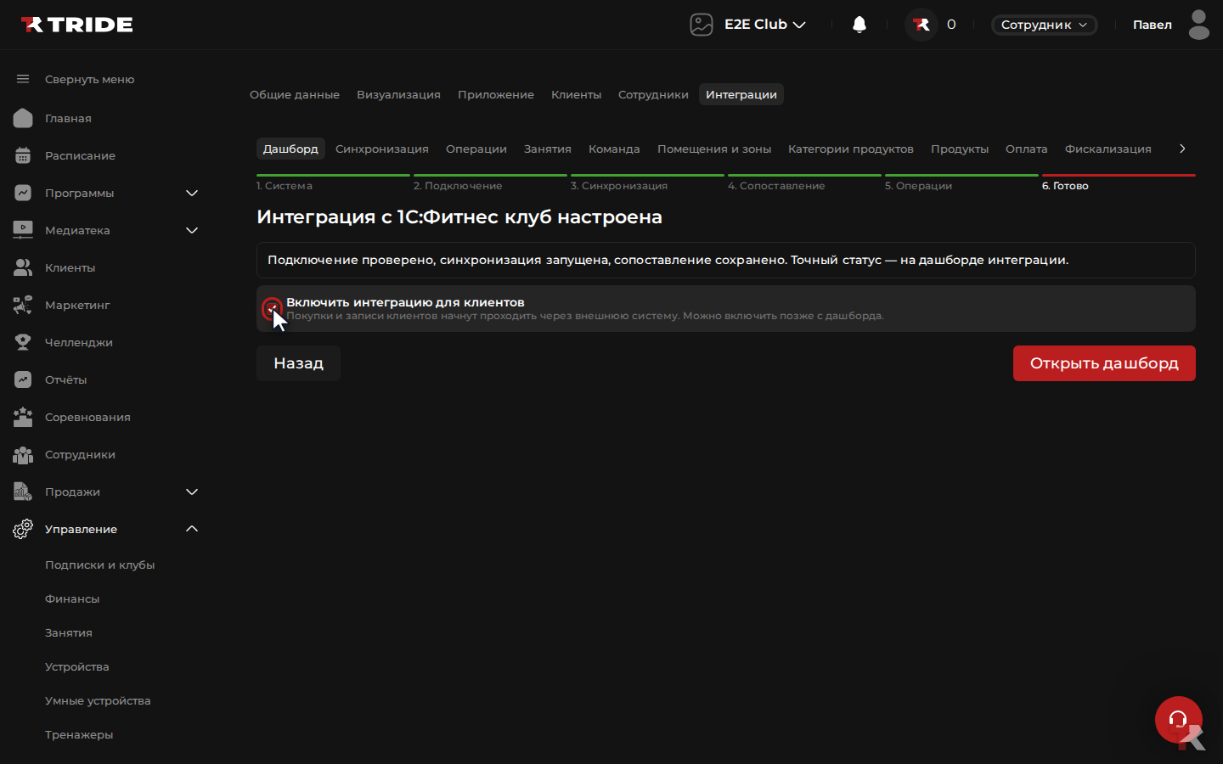Click the Клиенты people icon
The width and height of the screenshot is (1223, 764).
pos(23,267)
